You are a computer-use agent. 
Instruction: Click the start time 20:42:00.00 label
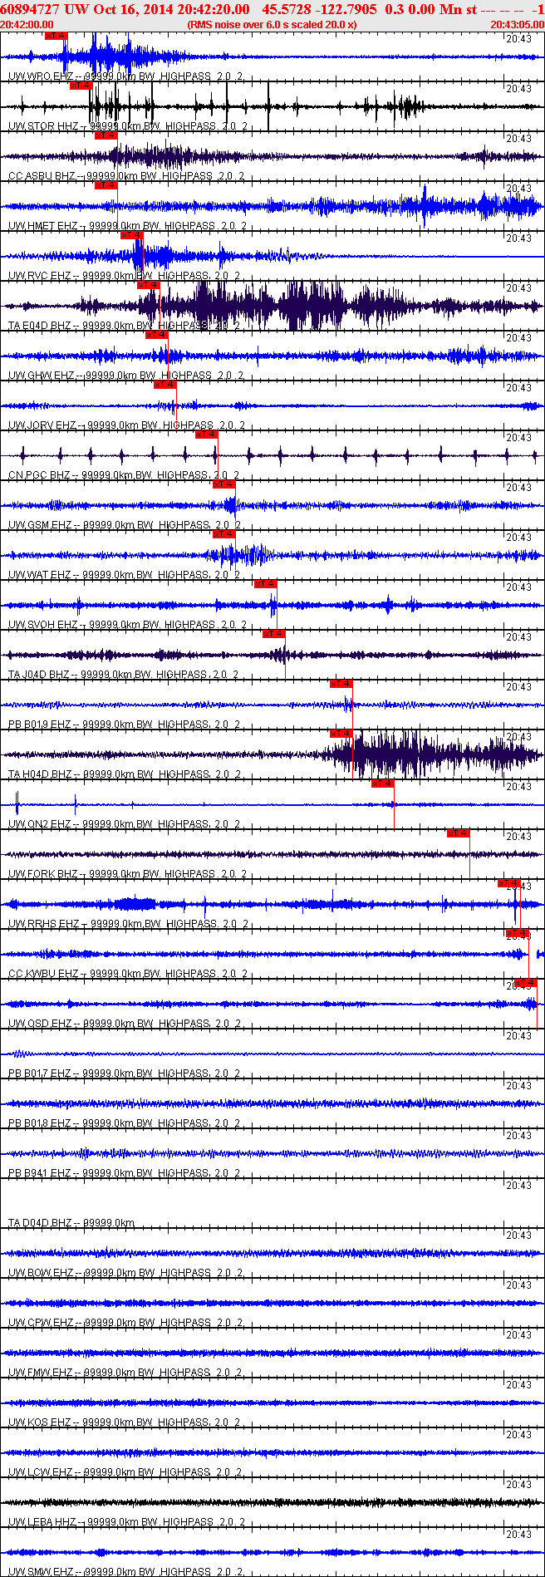[27, 25]
